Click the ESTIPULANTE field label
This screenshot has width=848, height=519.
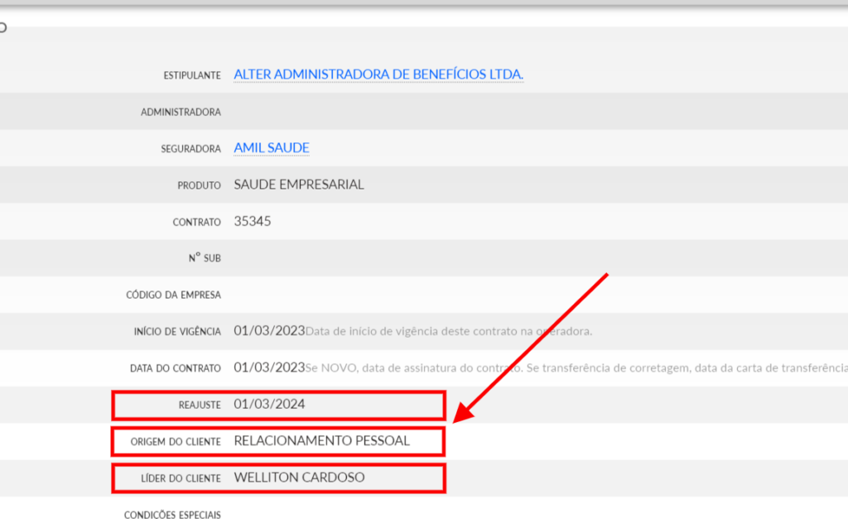click(192, 75)
